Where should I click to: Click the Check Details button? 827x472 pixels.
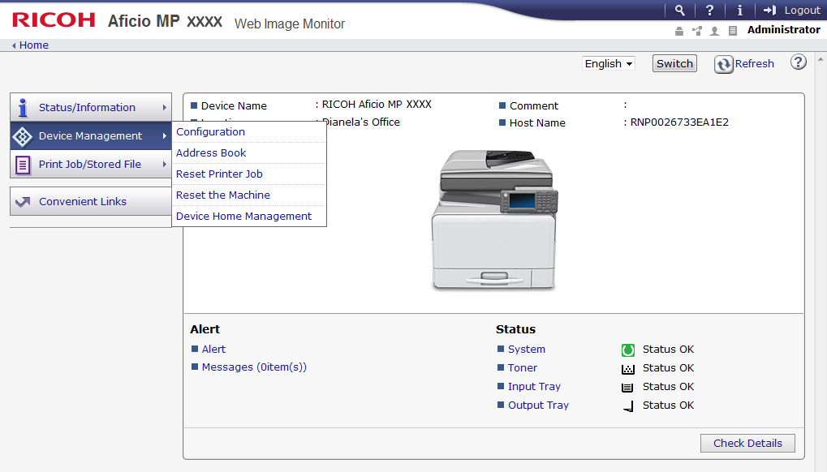tap(747, 444)
